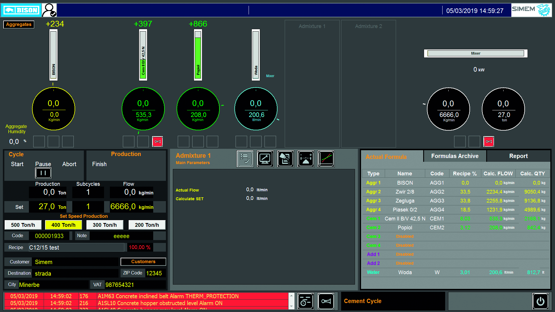Click the admixture pouring recipe icon

pyautogui.click(x=285, y=159)
